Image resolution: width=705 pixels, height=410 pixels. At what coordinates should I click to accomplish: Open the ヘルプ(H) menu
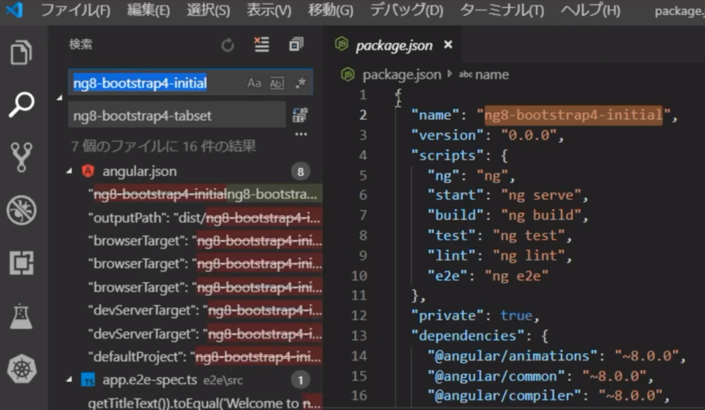[591, 10]
